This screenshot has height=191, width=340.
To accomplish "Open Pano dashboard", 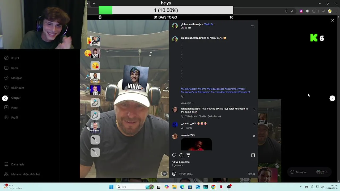I will pos(11,107).
